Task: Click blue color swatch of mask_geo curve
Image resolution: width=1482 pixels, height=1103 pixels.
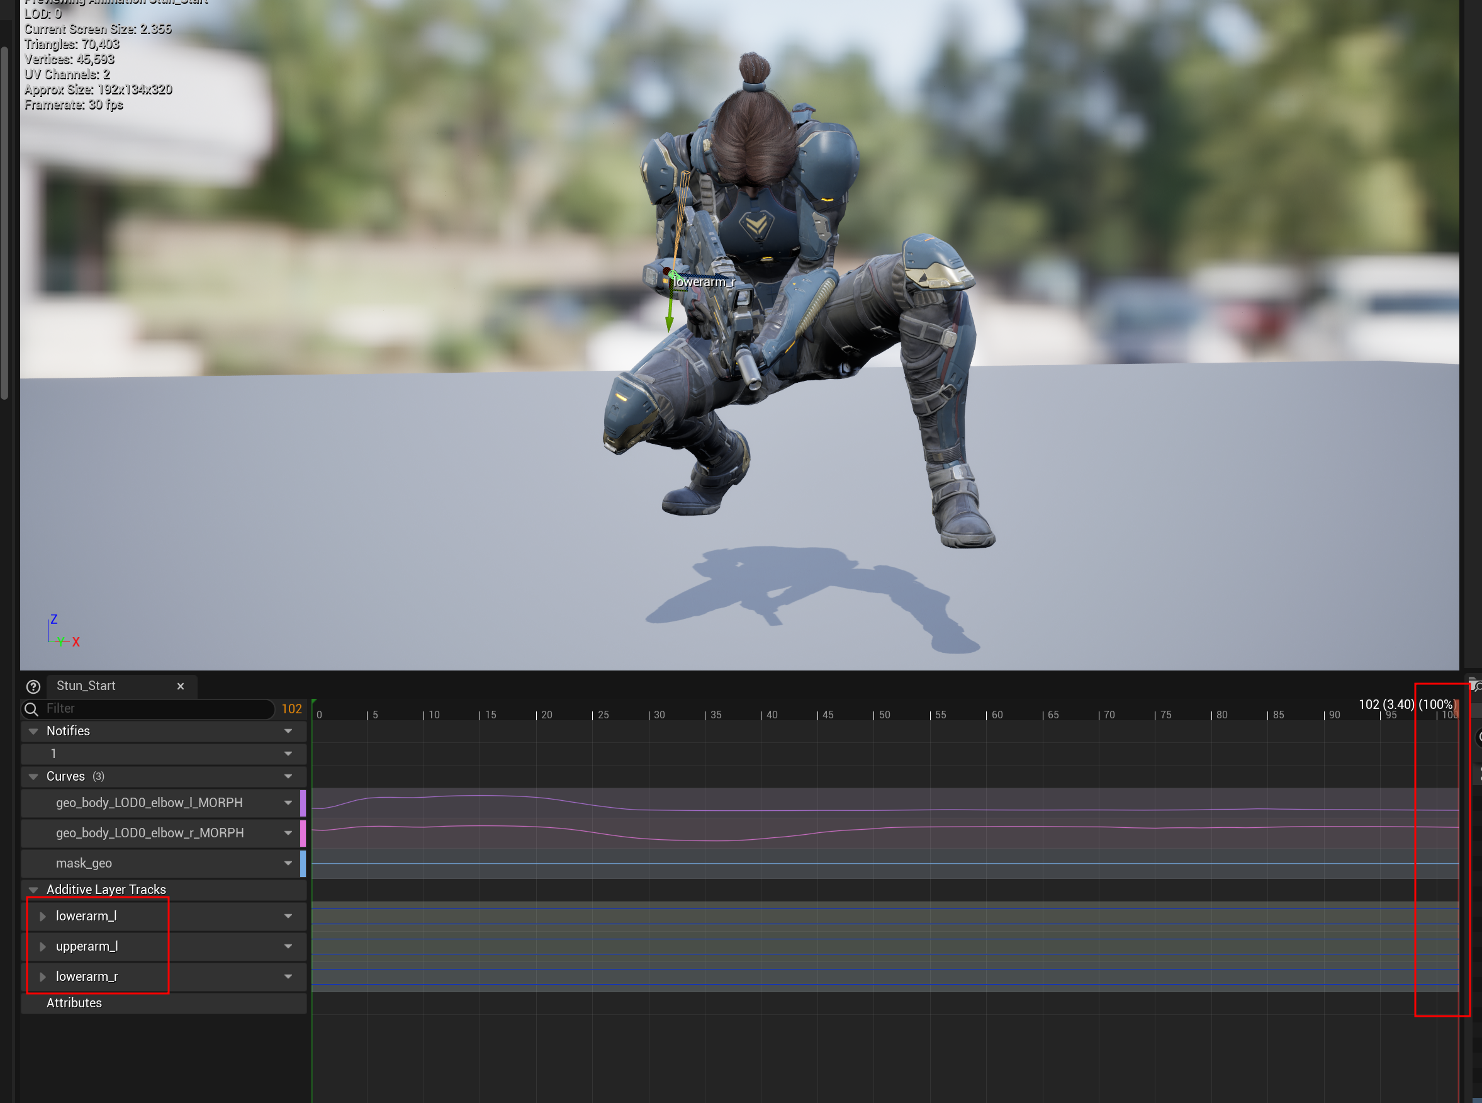Action: click(x=303, y=863)
